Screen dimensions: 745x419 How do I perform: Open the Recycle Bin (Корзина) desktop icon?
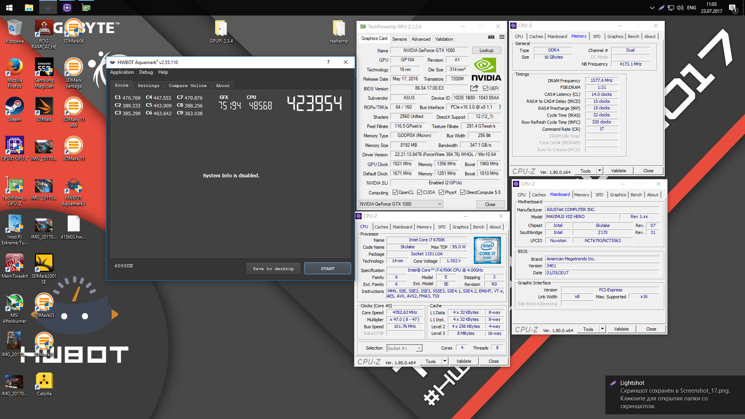14,31
